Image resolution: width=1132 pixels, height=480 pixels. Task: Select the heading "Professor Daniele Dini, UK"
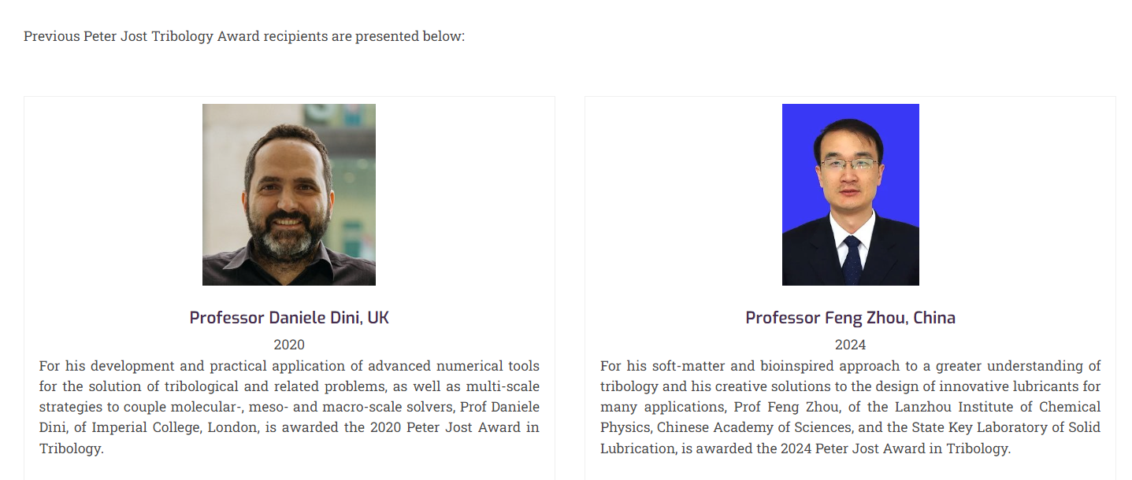click(x=289, y=318)
